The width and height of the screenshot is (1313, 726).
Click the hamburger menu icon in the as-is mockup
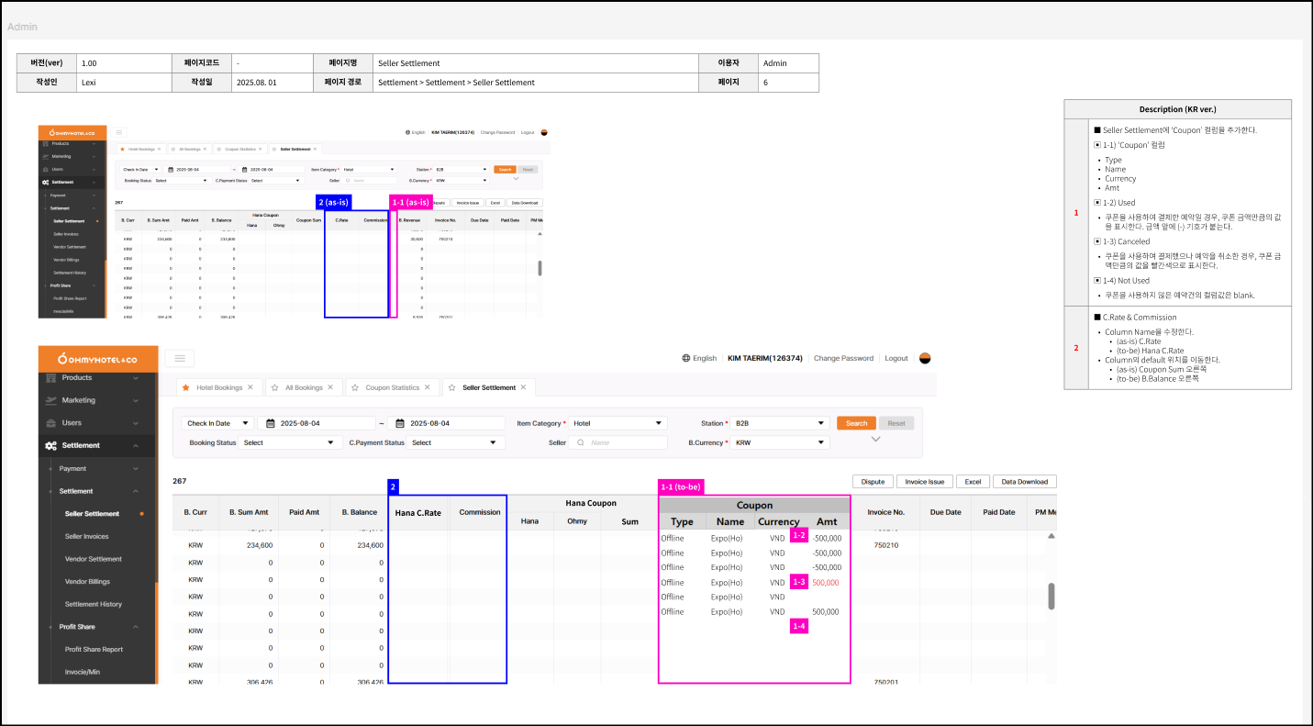119,132
